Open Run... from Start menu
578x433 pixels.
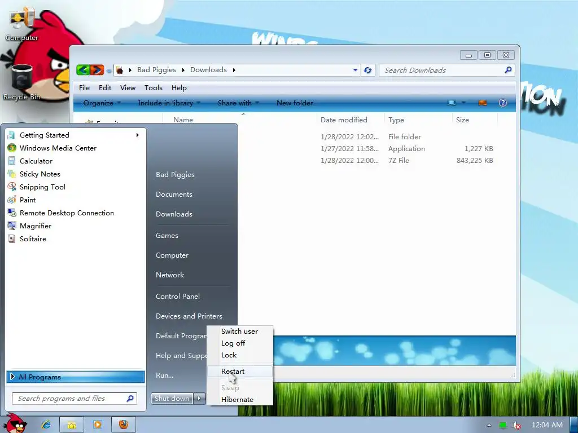click(x=164, y=375)
